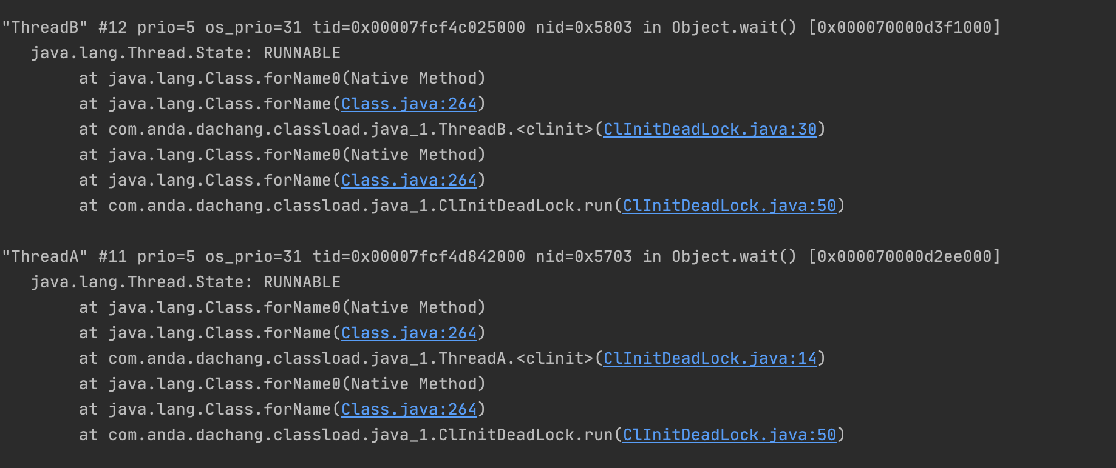Click the tid=0x00007fcf4c025000 value
The image size is (1116, 468).
pos(418,27)
